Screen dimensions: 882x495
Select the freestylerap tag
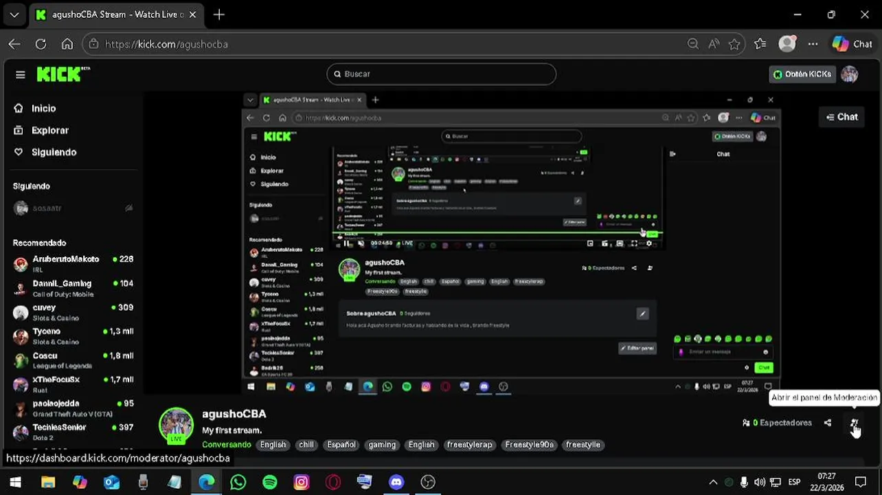point(470,445)
